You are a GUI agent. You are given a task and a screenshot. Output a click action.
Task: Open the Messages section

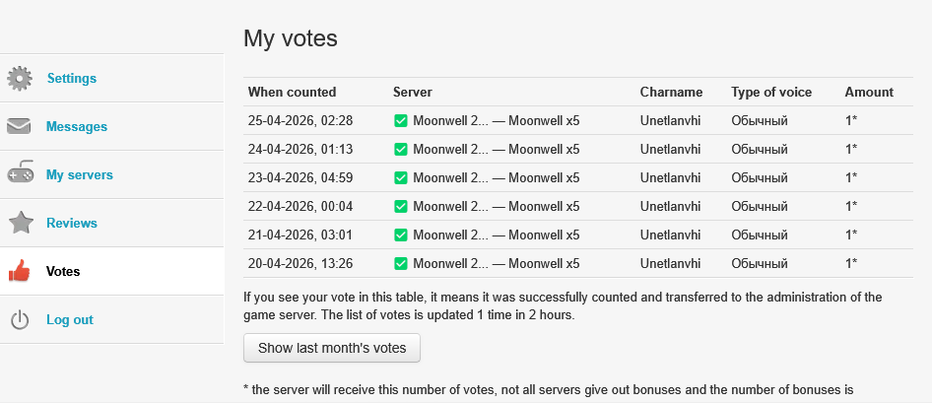pos(77,126)
